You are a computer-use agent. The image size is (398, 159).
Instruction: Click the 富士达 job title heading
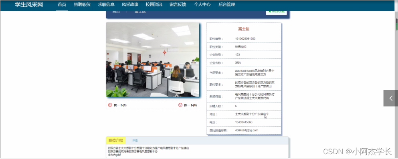coord(244,29)
